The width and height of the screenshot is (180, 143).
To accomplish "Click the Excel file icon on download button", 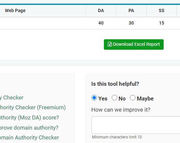I will coord(110,44).
